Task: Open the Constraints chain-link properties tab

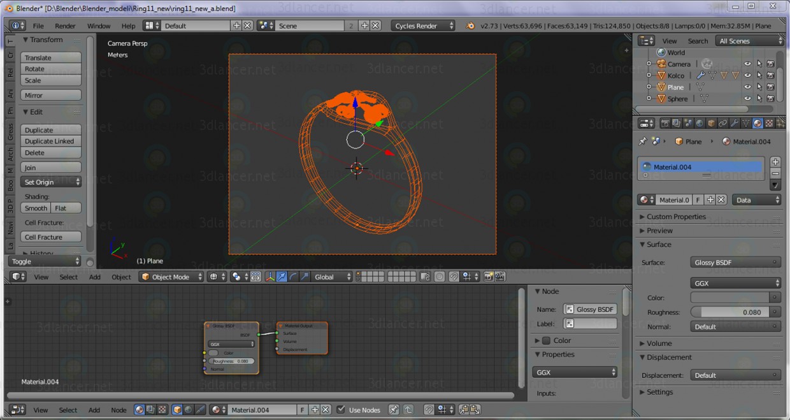Action: (x=723, y=123)
